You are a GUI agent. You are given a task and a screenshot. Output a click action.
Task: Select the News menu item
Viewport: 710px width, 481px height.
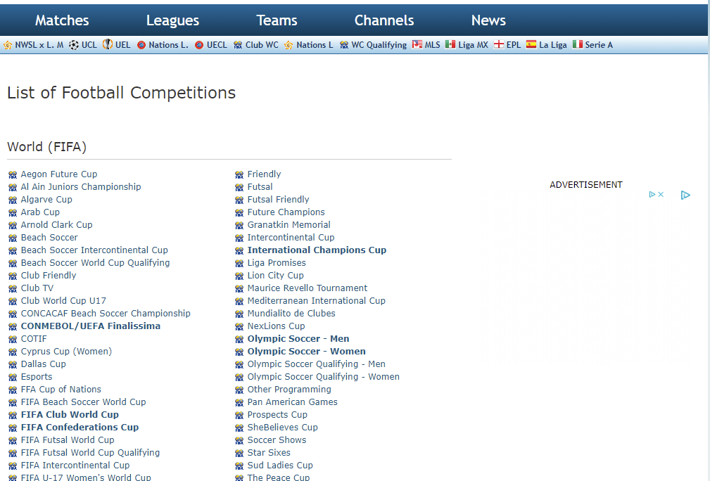coord(488,20)
